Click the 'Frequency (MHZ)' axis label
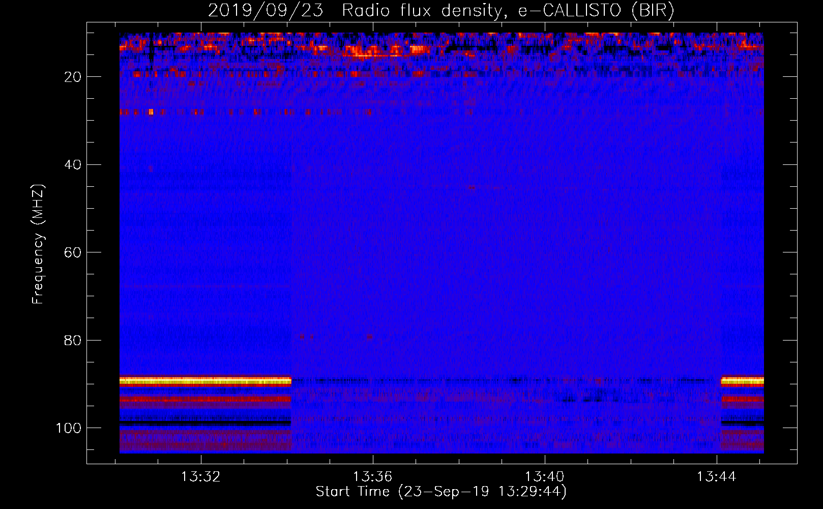Screen dimensions: 823x509 coord(38,244)
